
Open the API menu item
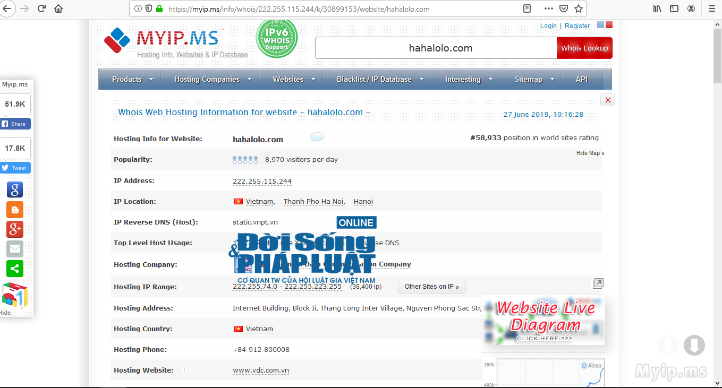[x=582, y=80]
